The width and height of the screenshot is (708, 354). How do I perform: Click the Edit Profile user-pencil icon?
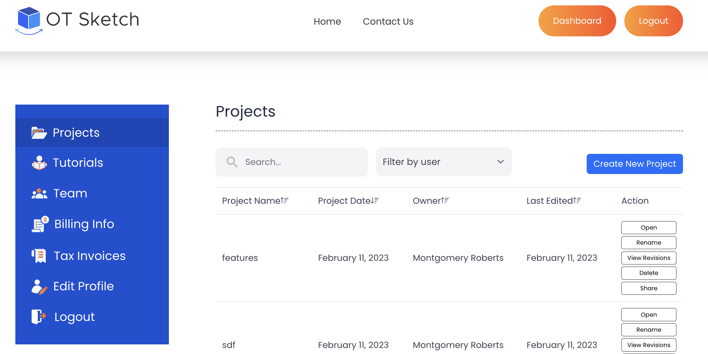point(39,287)
